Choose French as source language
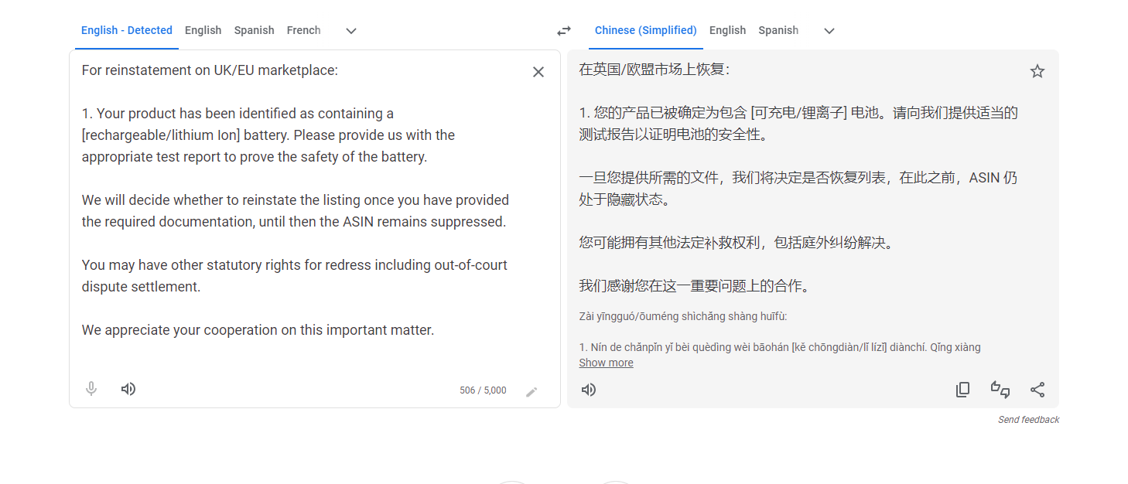 point(303,30)
